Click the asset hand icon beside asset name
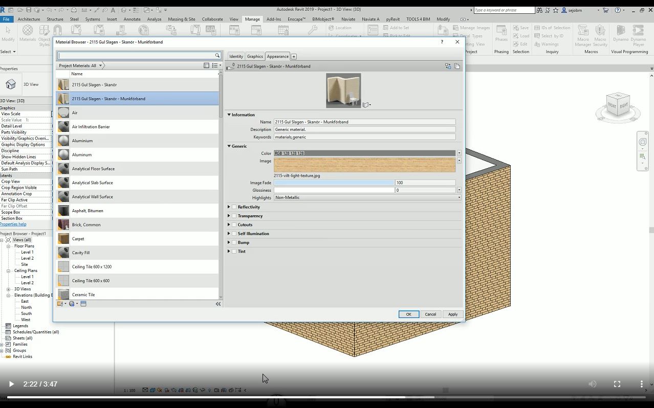654x408 pixels. (230, 66)
